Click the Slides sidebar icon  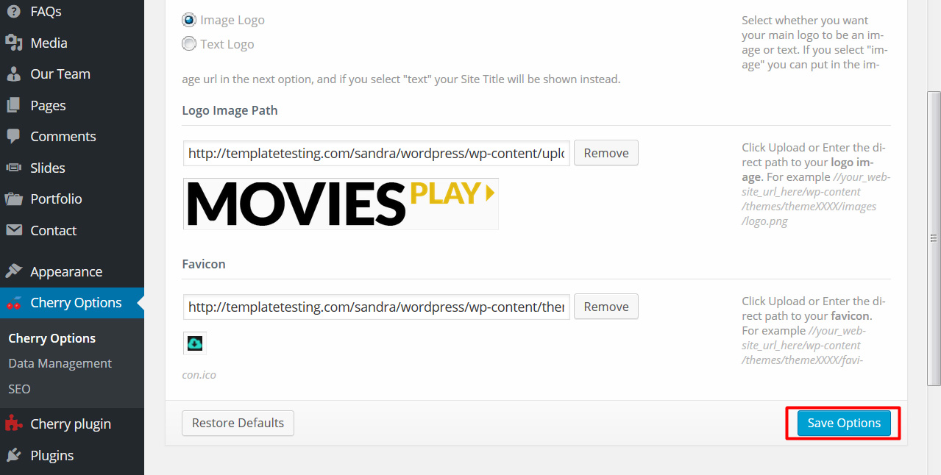coord(13,168)
